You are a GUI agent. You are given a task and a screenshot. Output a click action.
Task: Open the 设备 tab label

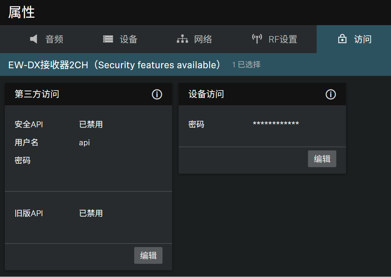pos(128,39)
